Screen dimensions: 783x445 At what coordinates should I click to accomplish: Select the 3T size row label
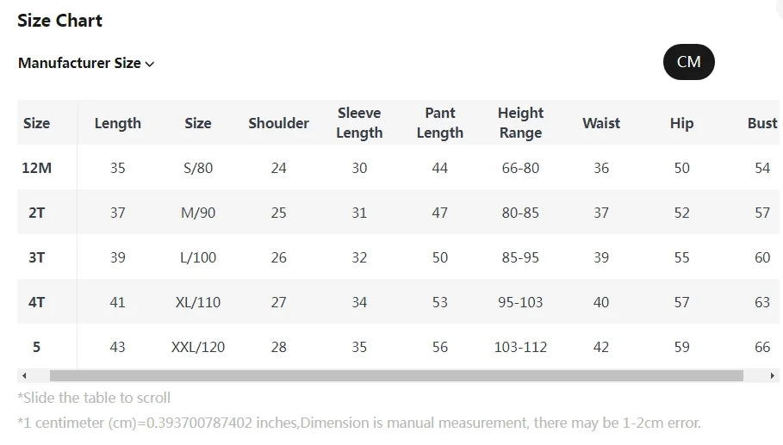37,257
